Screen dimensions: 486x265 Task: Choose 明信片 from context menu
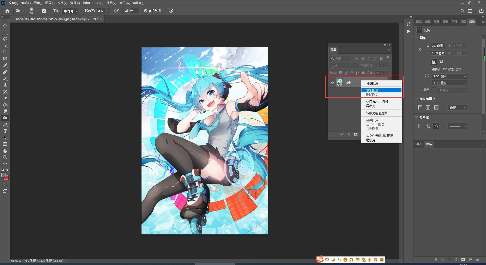click(381, 140)
